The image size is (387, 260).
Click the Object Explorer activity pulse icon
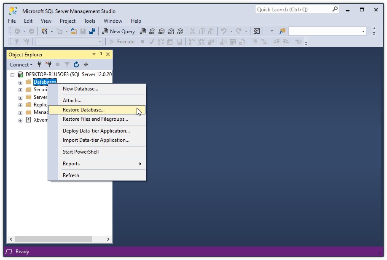(86, 64)
